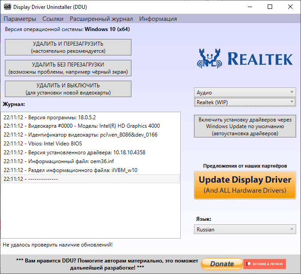Select log line Раздел iIVBM_w10
The image size is (301, 274).
pyautogui.click(x=91, y=170)
